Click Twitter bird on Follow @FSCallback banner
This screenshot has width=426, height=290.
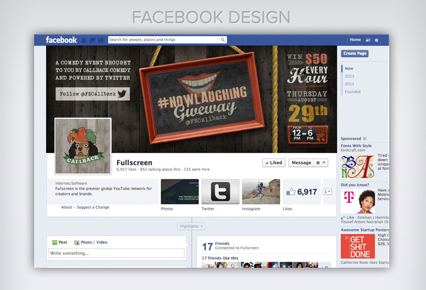[x=122, y=94]
